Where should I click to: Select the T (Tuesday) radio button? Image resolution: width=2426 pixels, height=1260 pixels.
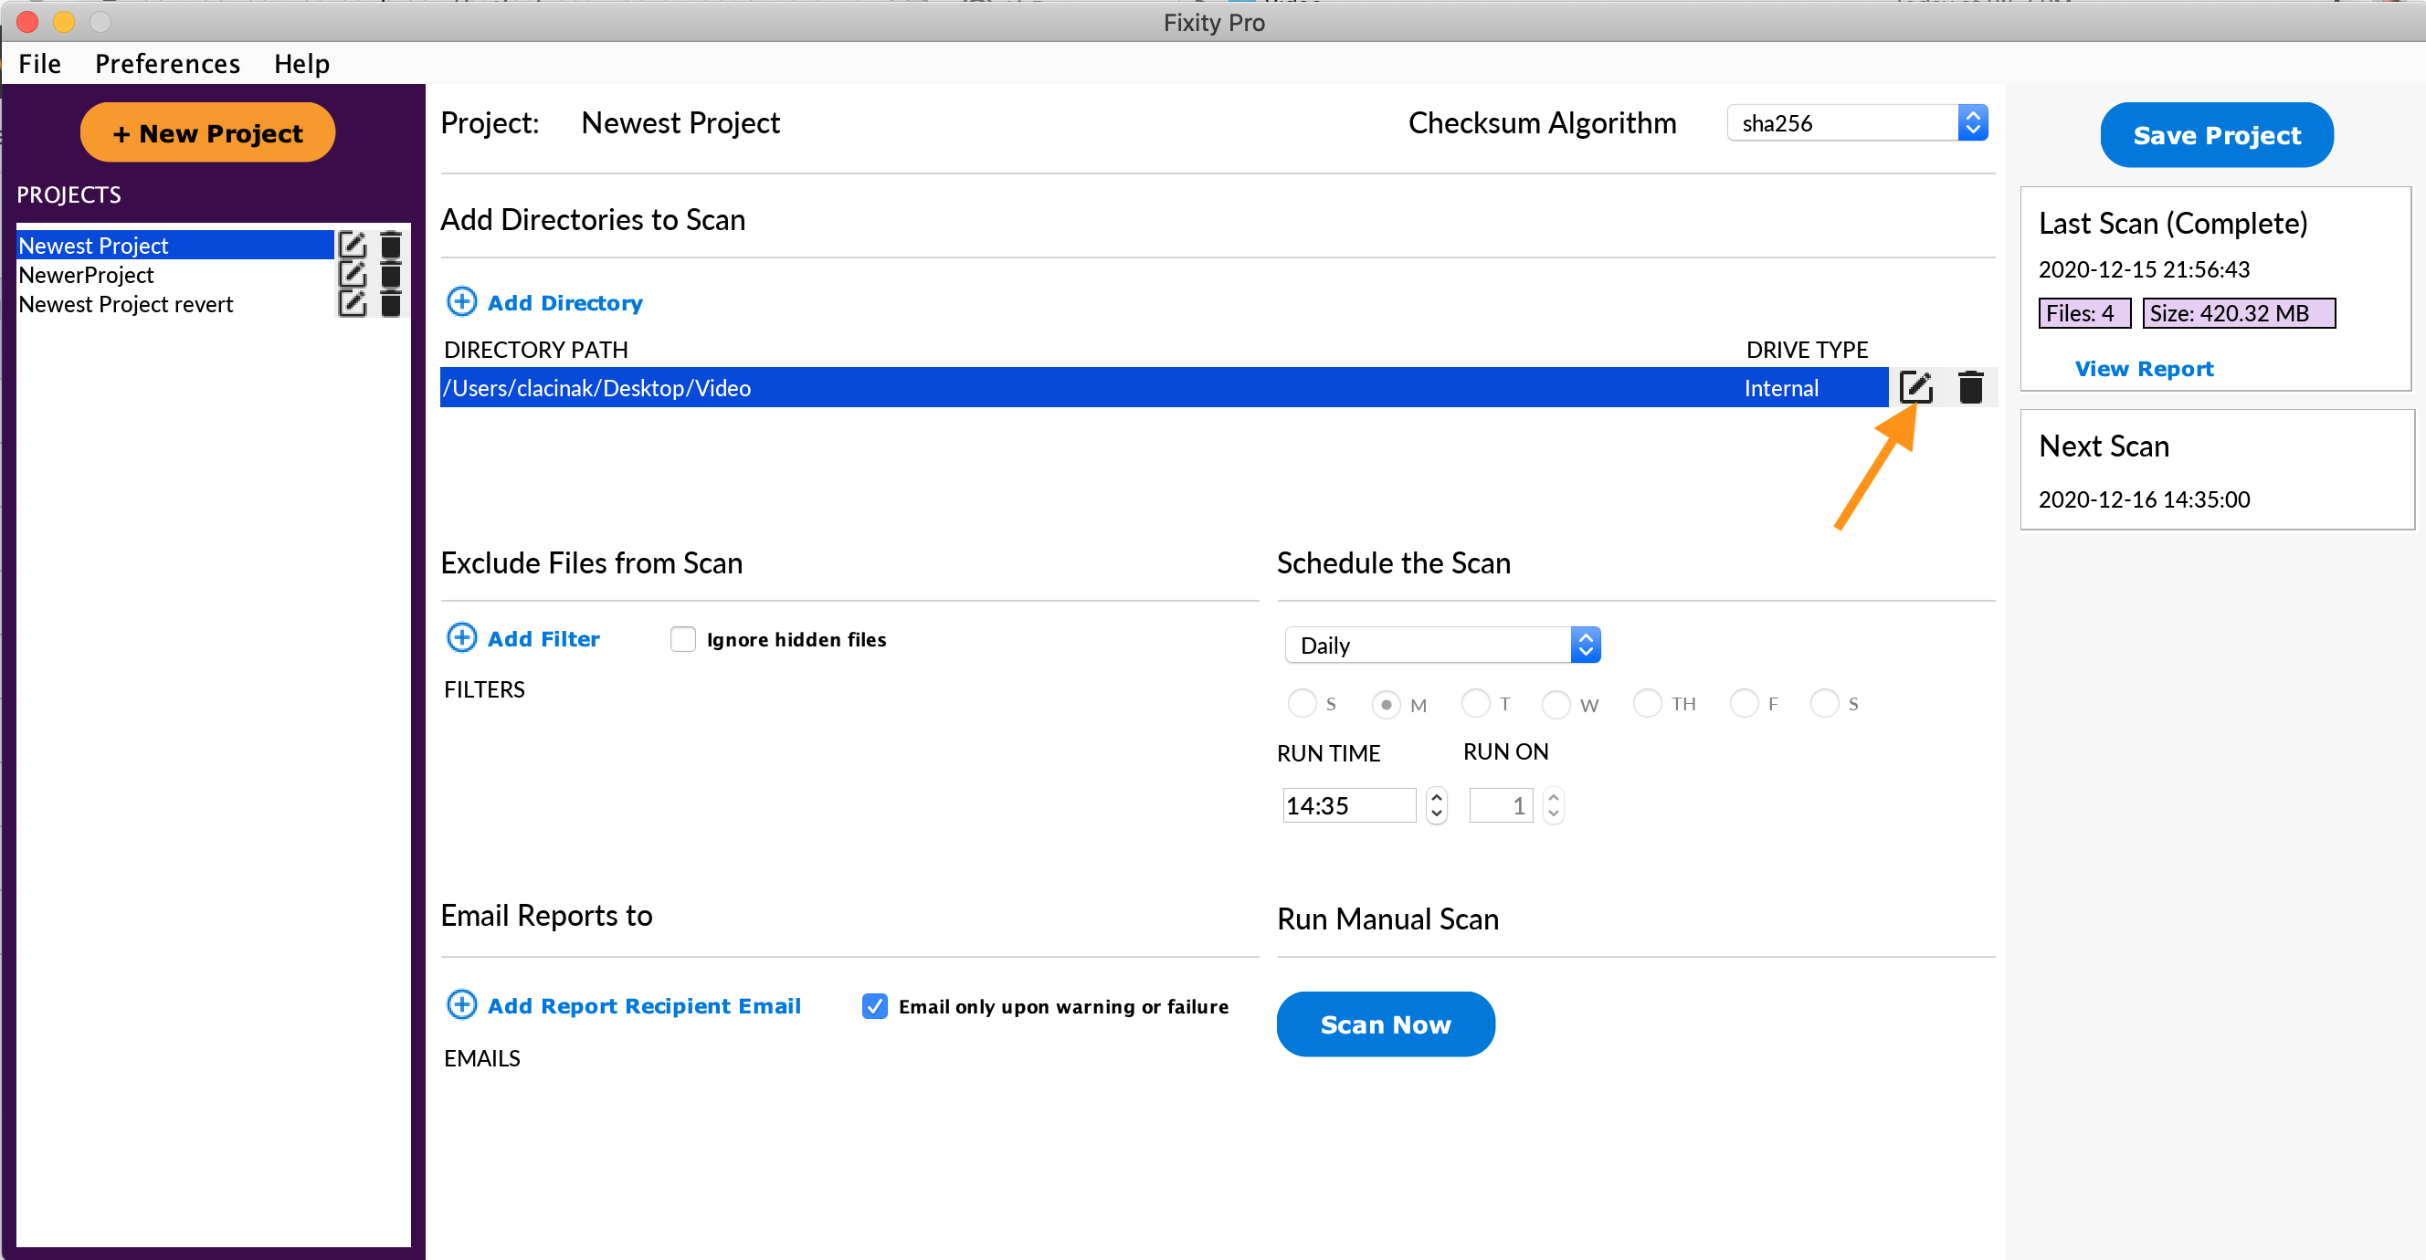[1476, 702]
